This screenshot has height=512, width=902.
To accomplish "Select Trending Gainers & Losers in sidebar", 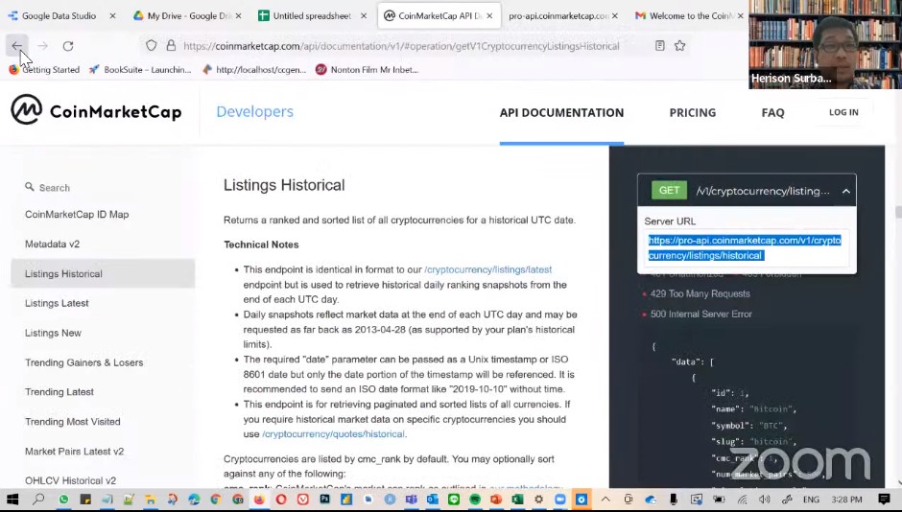I will tap(84, 362).
